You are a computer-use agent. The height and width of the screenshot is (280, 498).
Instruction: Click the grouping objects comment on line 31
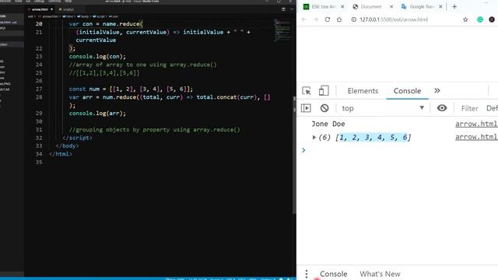(x=154, y=130)
